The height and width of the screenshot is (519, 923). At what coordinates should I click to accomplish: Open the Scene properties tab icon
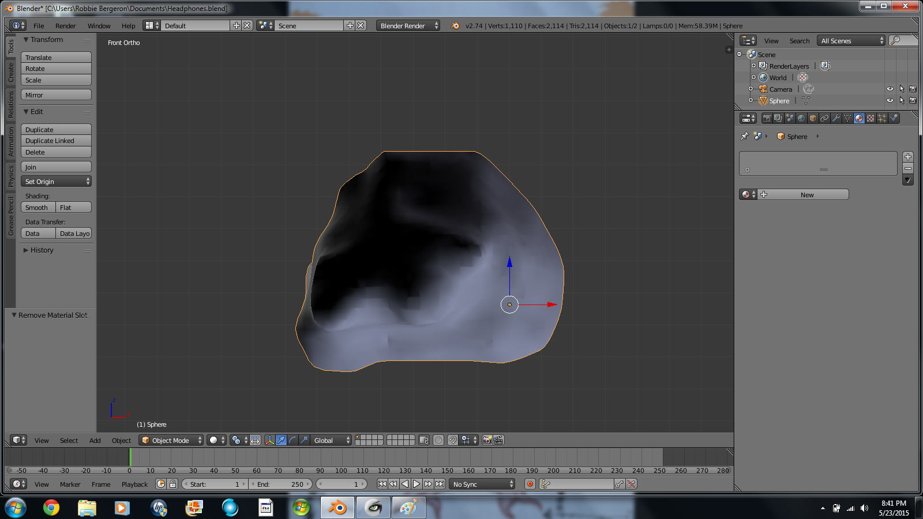point(790,118)
